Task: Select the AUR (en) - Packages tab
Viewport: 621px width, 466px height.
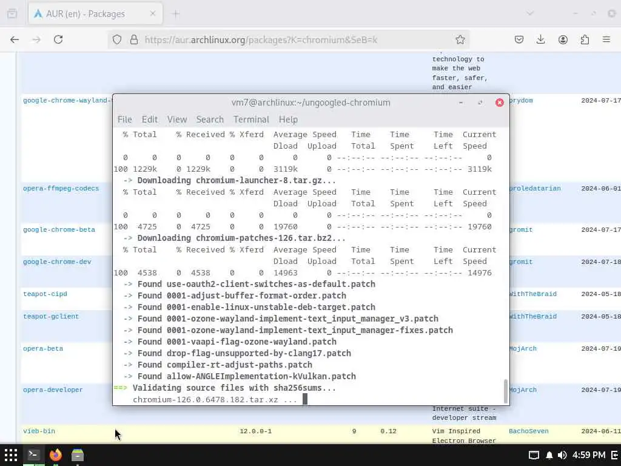Action: click(95, 14)
